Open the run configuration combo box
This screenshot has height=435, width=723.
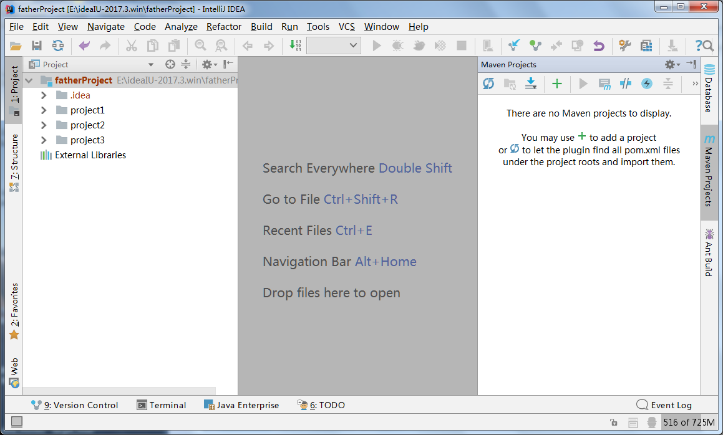(x=333, y=45)
